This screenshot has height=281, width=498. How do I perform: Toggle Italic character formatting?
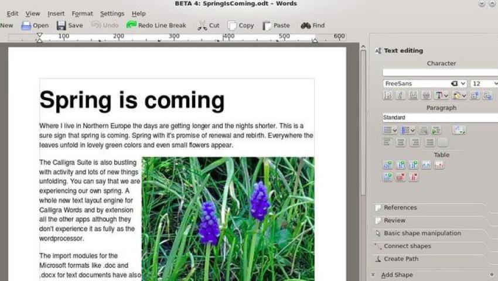pyautogui.click(x=400, y=95)
